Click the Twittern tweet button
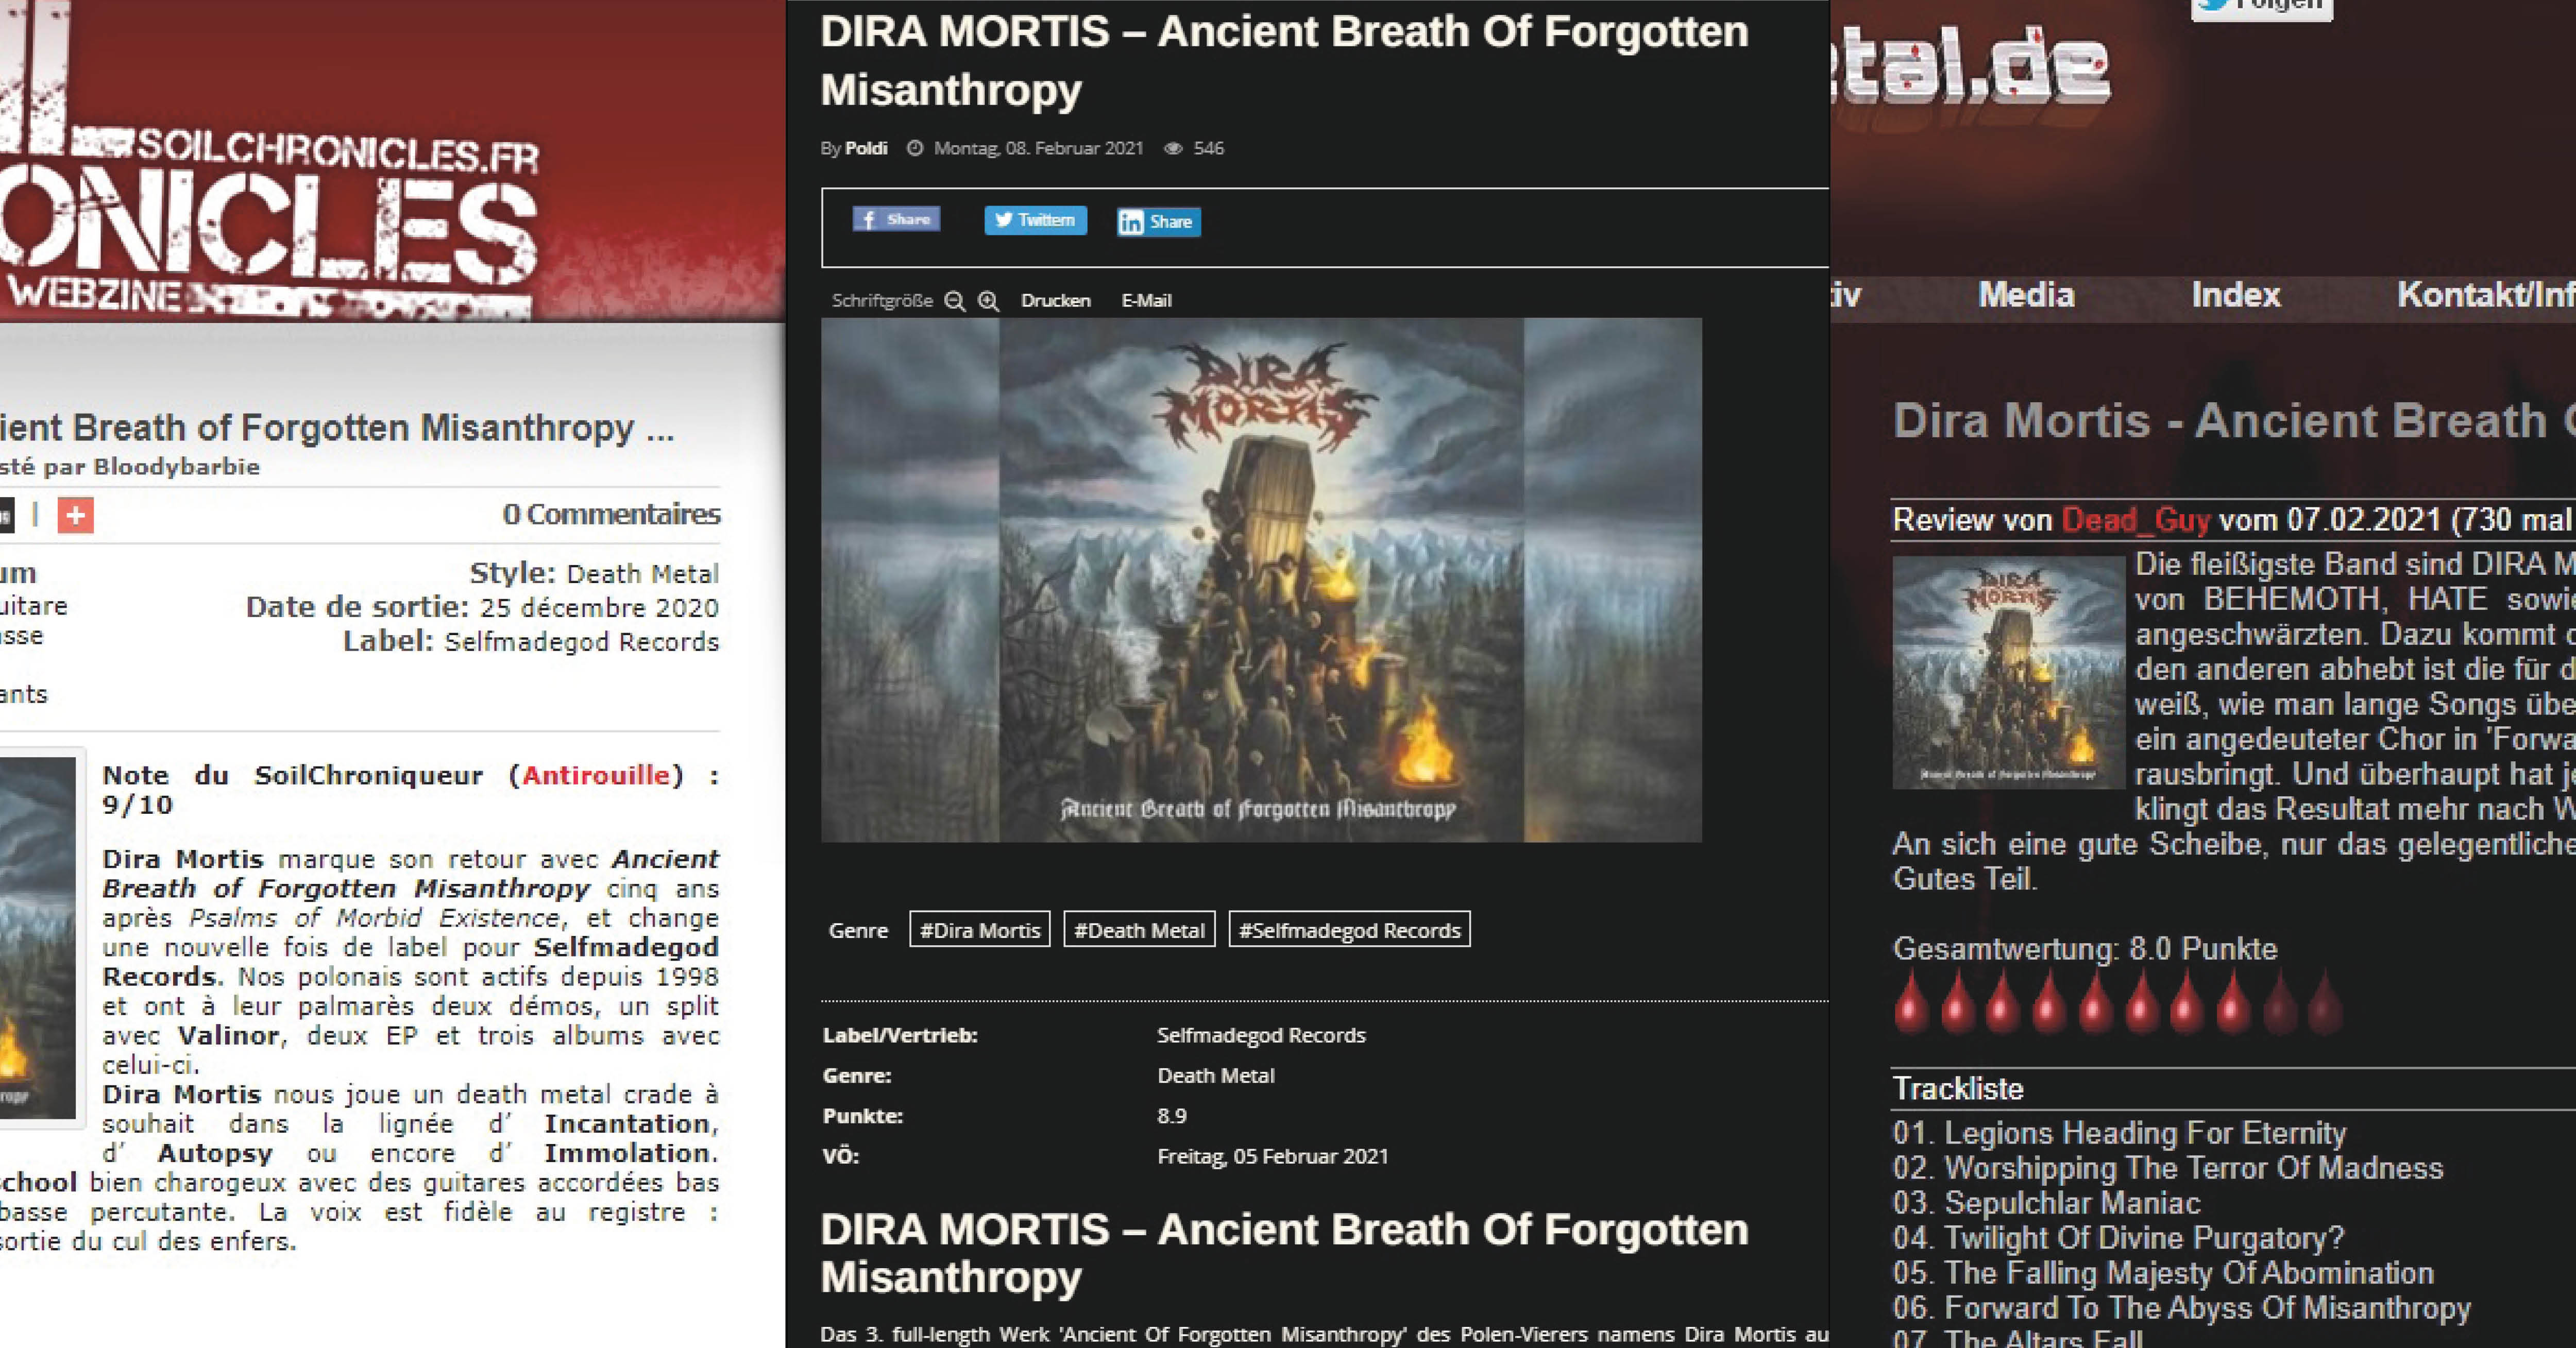Image resolution: width=2576 pixels, height=1348 pixels. [1035, 220]
